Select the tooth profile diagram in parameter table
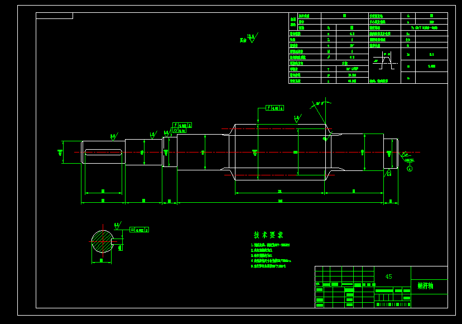This screenshot has height=324, width=462. 384,61
